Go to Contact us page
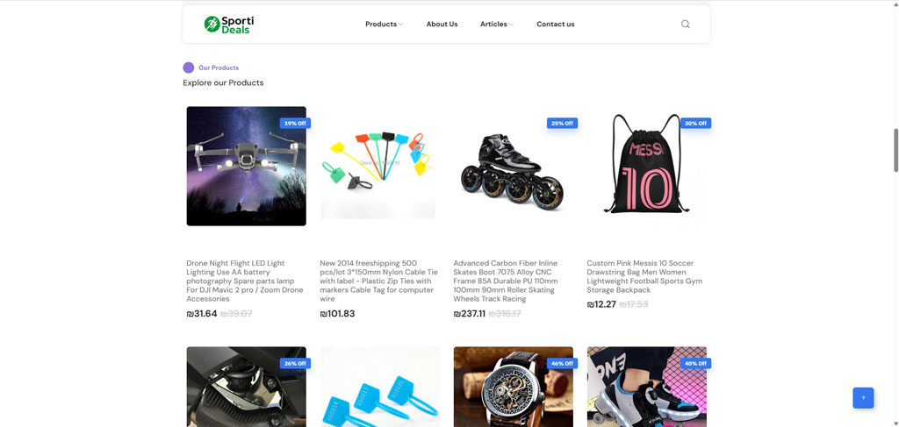This screenshot has width=899, height=427. [x=556, y=24]
